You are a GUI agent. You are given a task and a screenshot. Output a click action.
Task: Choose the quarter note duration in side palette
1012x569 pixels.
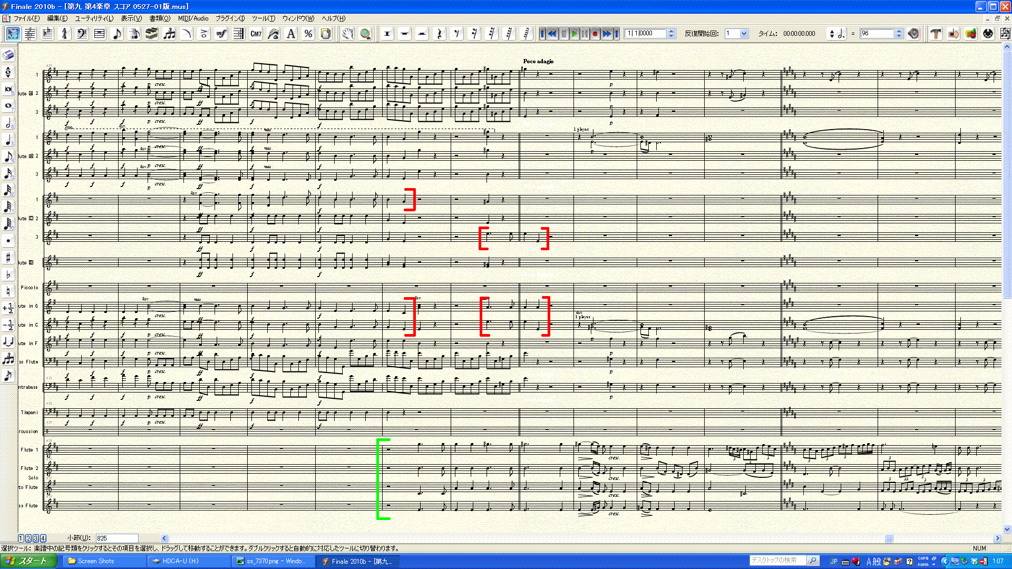tap(8, 140)
